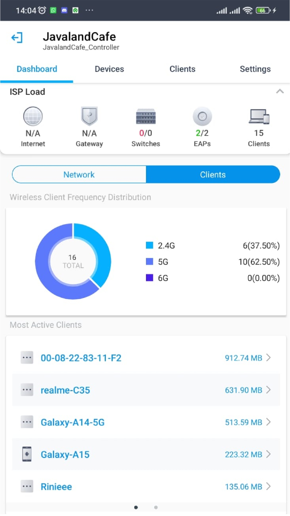Open the chevron next to 513.59 MB
This screenshot has height=516, width=290.
tap(268, 422)
